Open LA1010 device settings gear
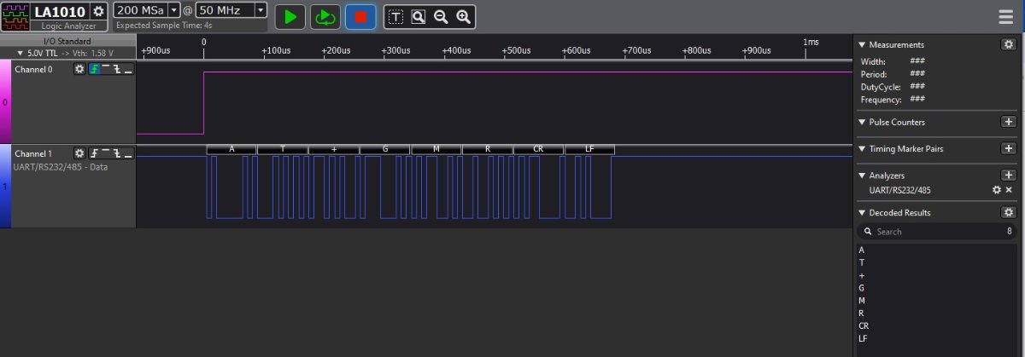The image size is (1025, 357). click(x=99, y=11)
